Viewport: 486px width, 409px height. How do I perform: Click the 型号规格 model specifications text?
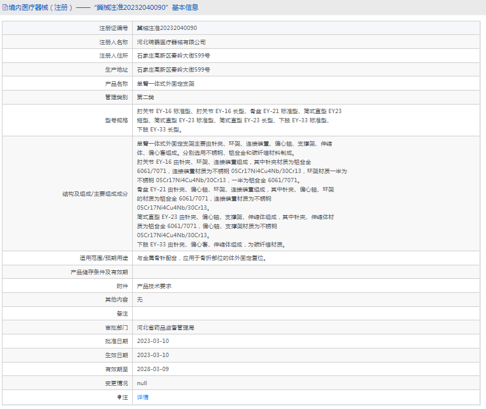(239, 120)
